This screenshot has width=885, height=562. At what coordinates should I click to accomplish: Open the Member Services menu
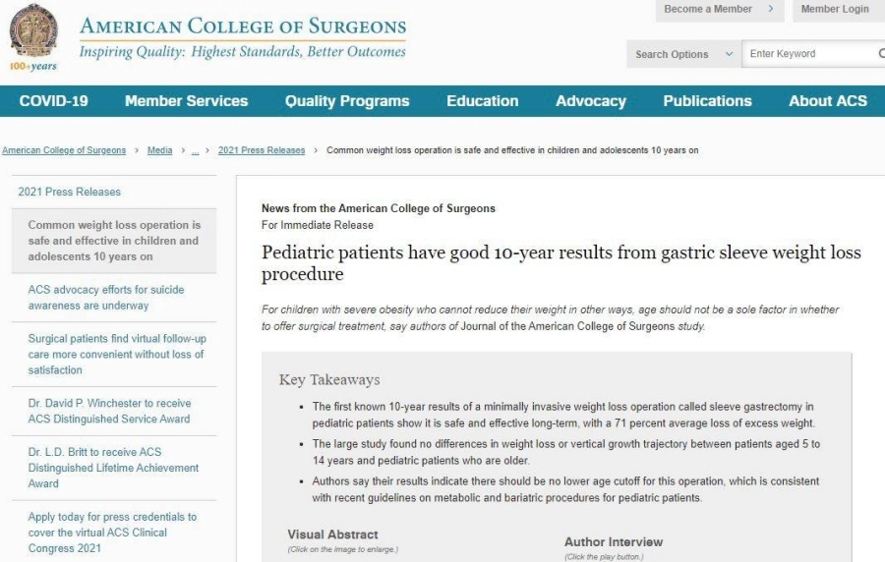(x=186, y=101)
